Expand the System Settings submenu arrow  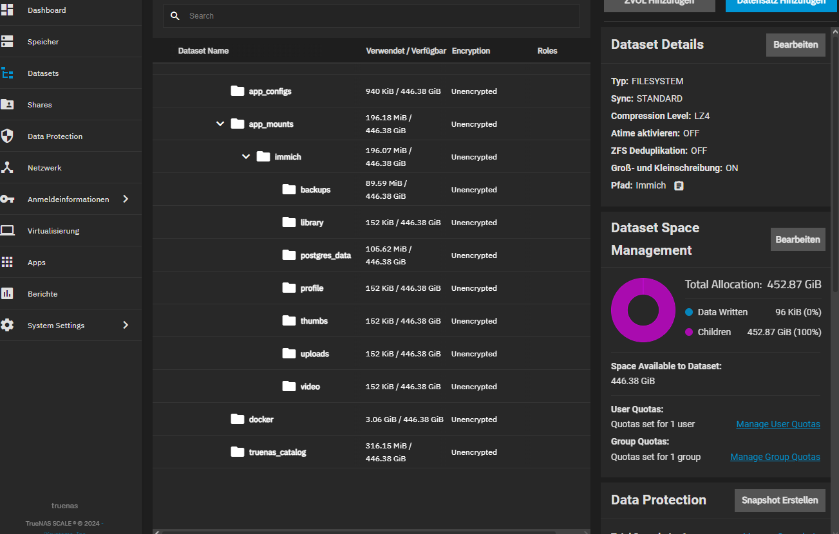[126, 326]
